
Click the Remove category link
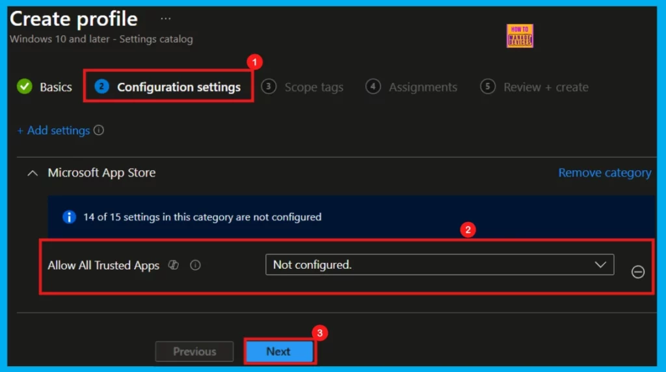click(604, 173)
